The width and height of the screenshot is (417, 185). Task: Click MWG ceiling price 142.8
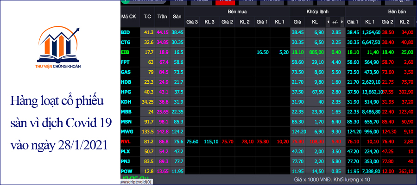pyautogui.click(x=162, y=131)
